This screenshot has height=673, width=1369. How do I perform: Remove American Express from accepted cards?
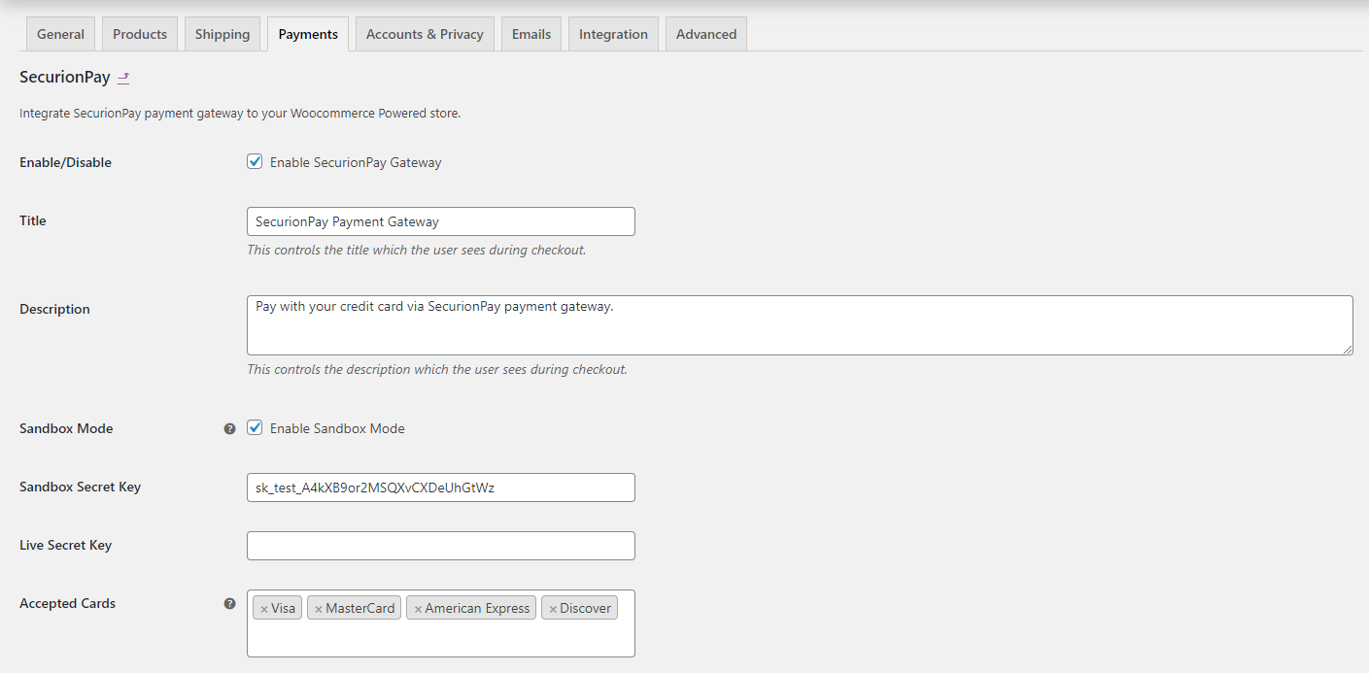418,609
